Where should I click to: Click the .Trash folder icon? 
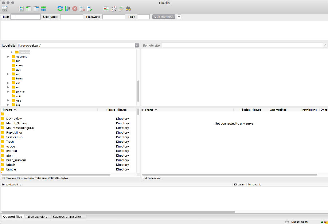pos(2,142)
